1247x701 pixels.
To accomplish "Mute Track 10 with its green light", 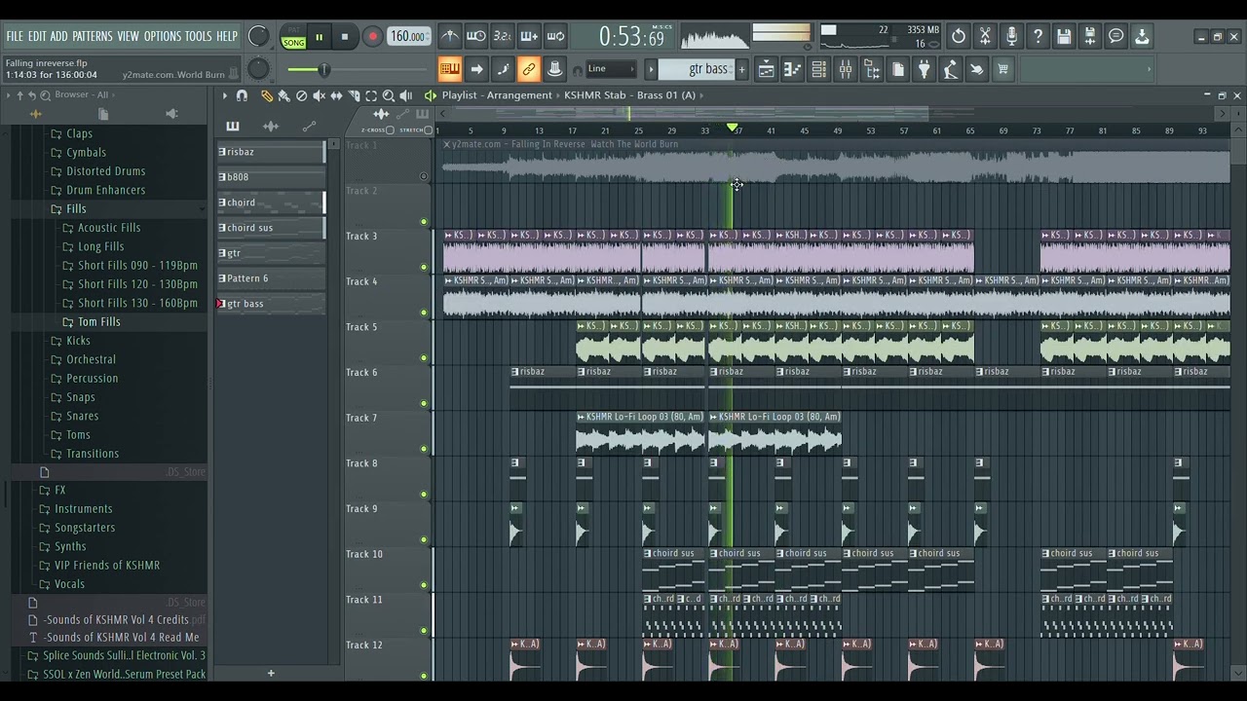I will (x=424, y=585).
